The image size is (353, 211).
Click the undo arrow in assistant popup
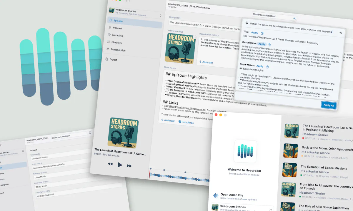341,33
